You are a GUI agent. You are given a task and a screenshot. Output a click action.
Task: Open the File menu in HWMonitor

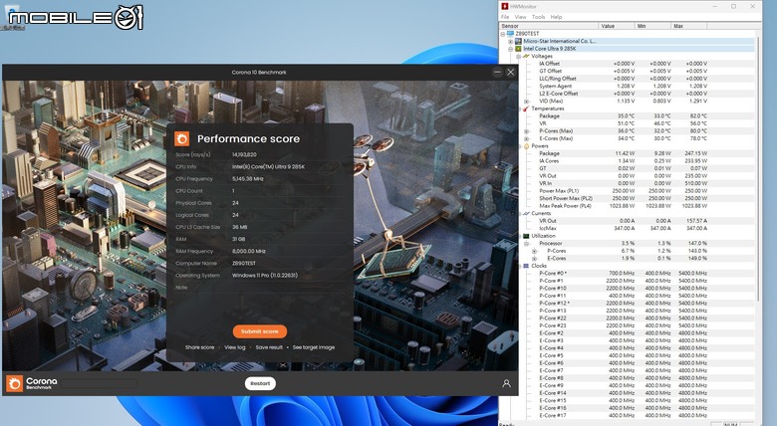[x=505, y=17]
